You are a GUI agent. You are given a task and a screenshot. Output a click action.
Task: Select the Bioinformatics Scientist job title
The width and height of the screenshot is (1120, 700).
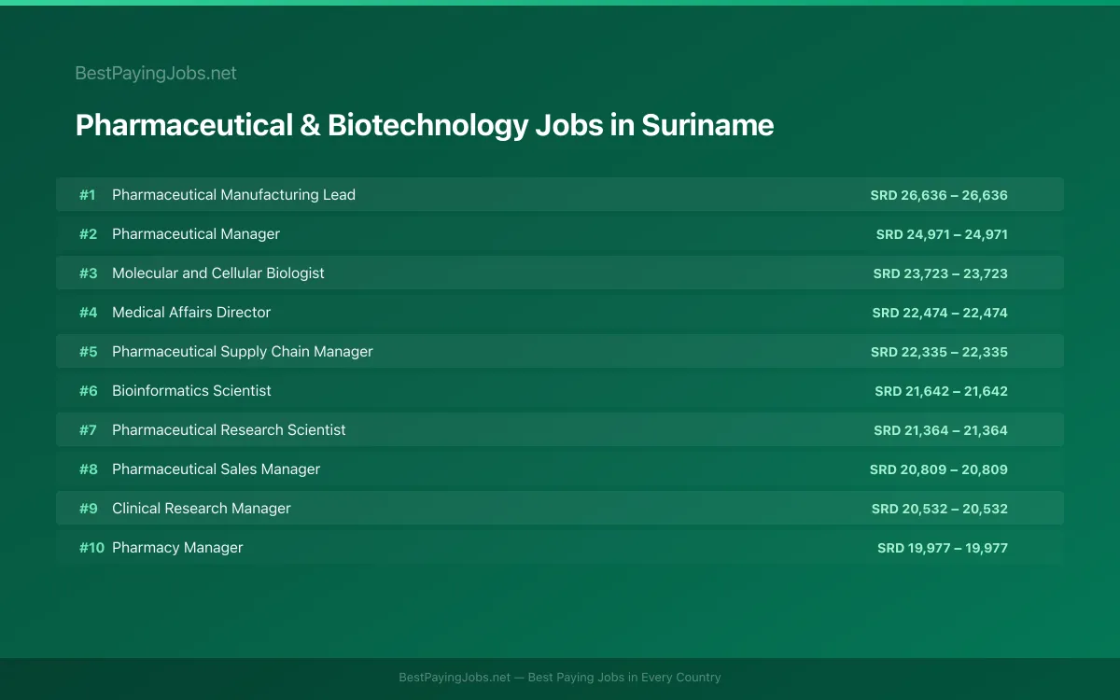[191, 391]
